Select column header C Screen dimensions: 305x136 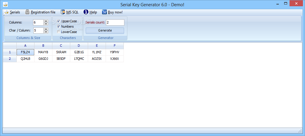click(61, 46)
